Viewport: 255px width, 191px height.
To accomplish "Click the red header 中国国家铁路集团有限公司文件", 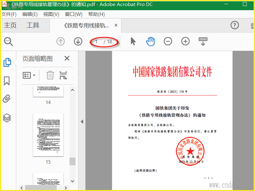I will (x=172, y=72).
